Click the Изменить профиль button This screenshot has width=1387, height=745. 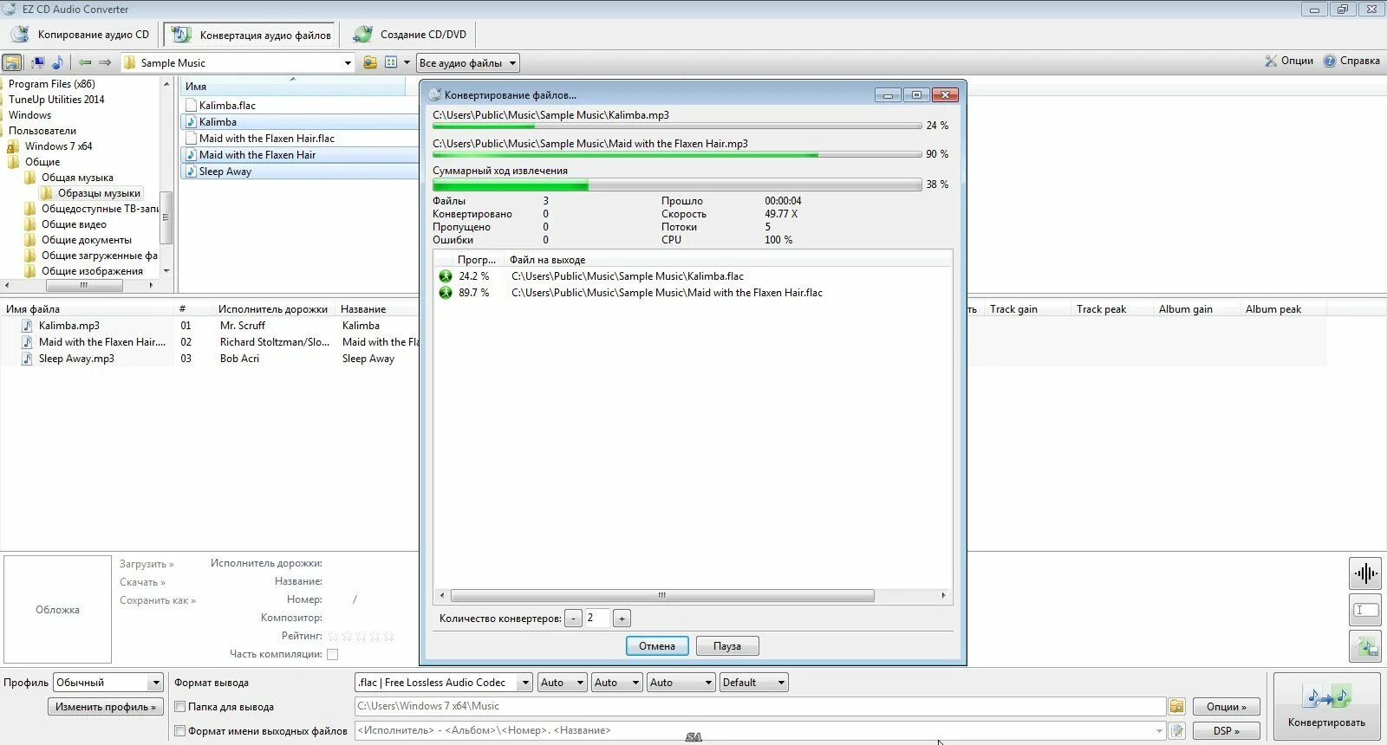106,707
